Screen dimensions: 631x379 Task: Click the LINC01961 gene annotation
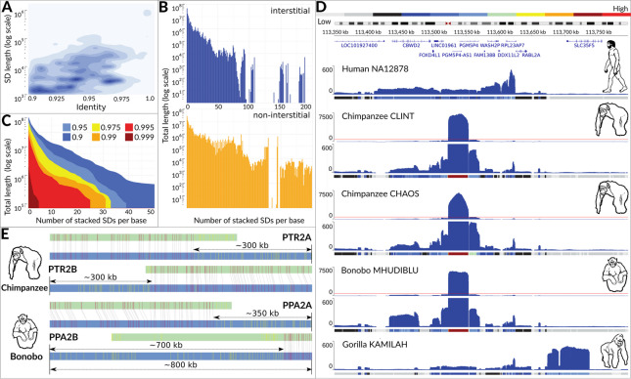tap(443, 45)
